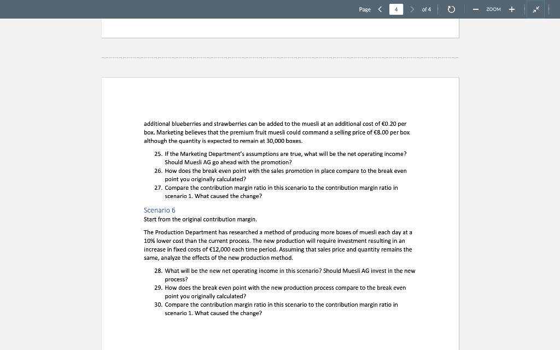Exit fullscreen with the collapse arrows icon
The image size is (560, 350).
tap(536, 9)
